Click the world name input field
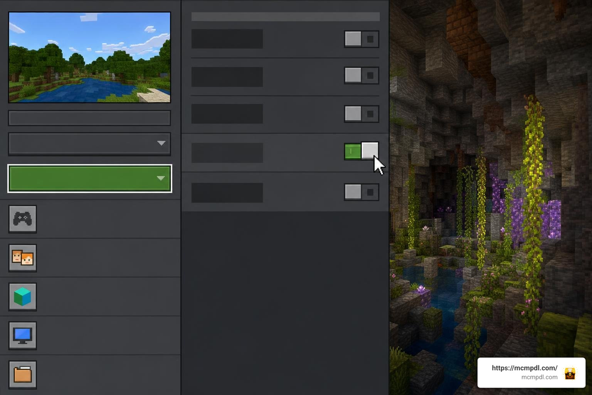This screenshot has height=395, width=592. click(x=89, y=118)
